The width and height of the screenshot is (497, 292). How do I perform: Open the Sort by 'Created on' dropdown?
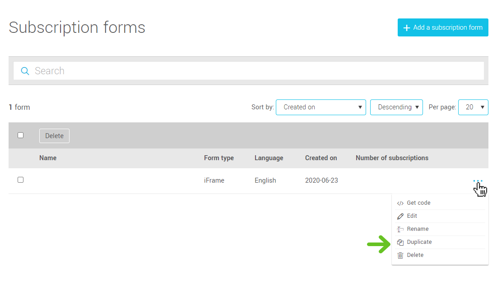[320, 108]
